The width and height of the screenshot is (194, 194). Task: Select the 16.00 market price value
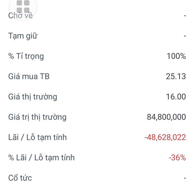coord(176,97)
